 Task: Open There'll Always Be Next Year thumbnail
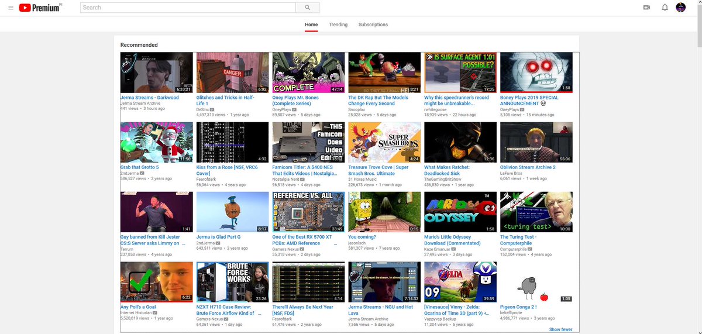308,281
